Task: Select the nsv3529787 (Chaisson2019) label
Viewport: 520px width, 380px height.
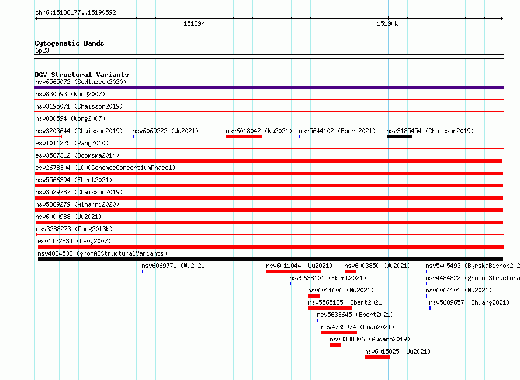Action: coord(79,192)
